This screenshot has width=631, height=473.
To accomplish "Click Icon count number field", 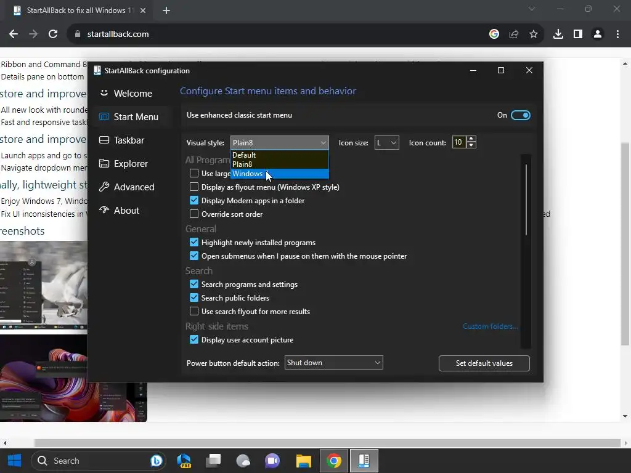I will [458, 142].
